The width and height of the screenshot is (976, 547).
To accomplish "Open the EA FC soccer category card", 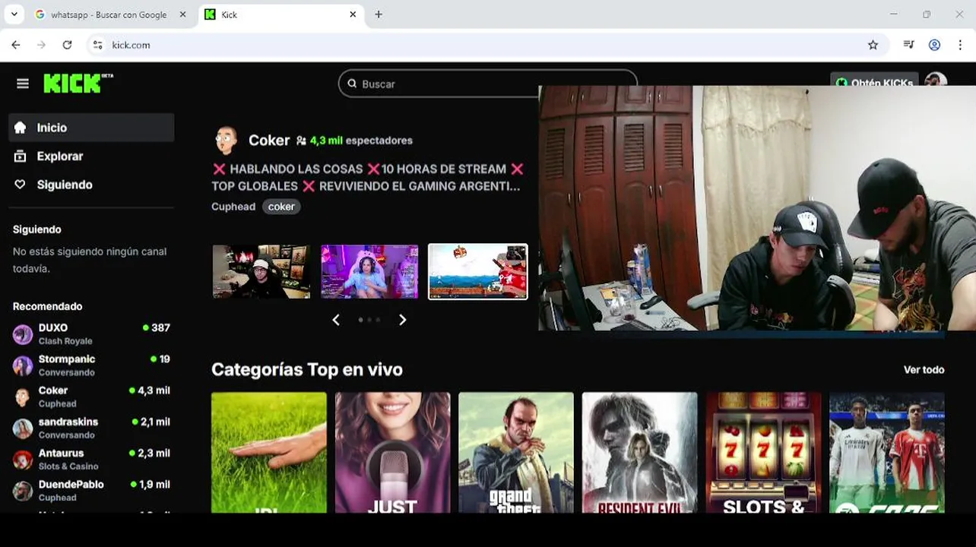I will pos(887,453).
